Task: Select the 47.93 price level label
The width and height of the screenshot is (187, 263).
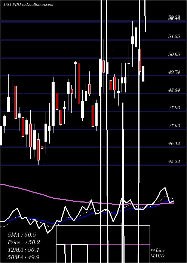Action: click(174, 107)
